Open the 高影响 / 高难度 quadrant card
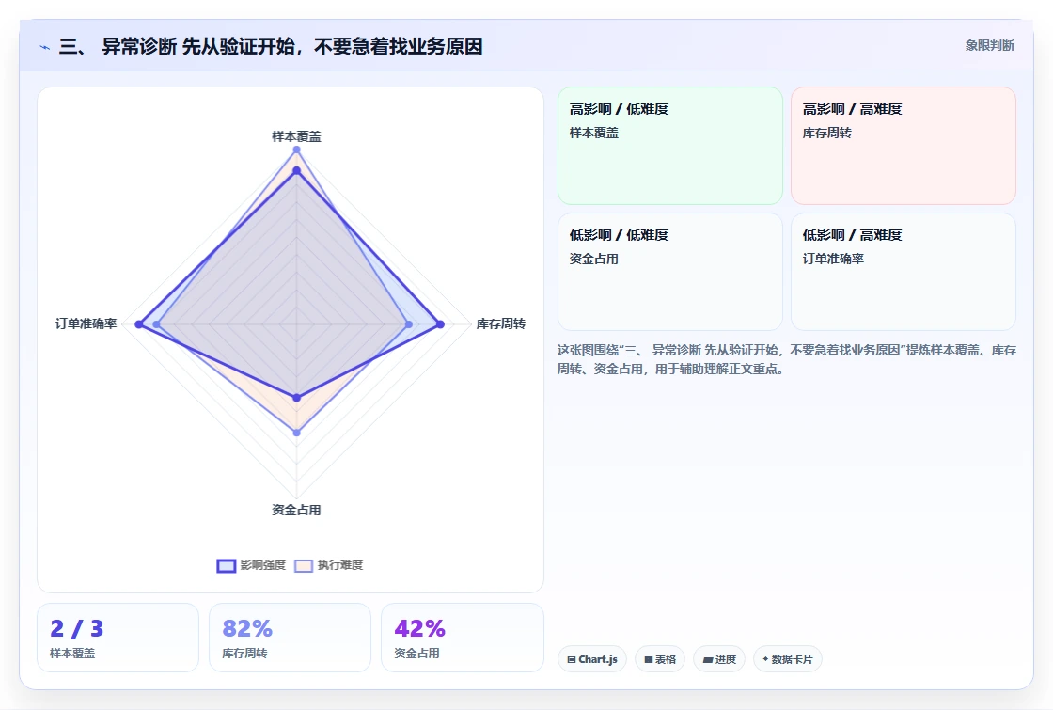Viewport: 1053px width, 710px height. 904,146
